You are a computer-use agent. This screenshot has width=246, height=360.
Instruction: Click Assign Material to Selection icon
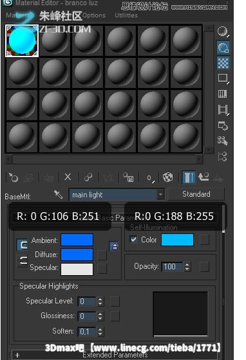pos(49,177)
